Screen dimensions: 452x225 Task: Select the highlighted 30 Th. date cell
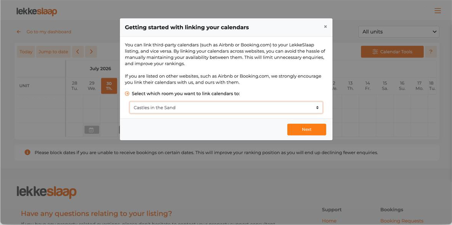(109, 86)
